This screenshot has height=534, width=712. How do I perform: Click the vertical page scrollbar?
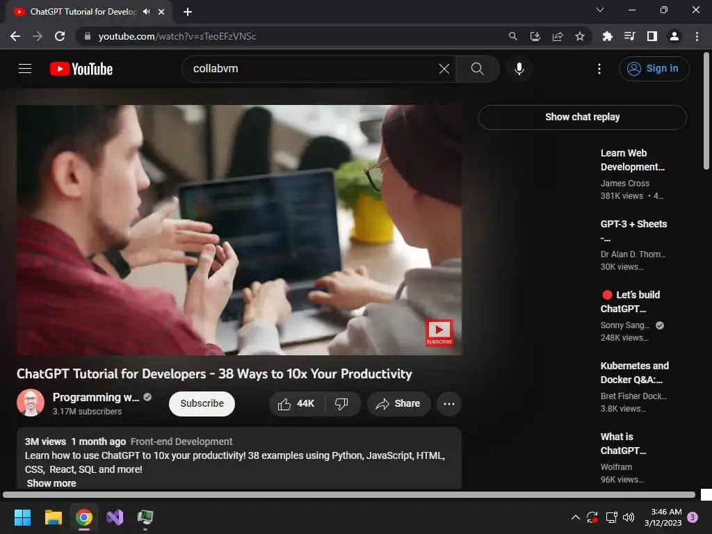coord(706,111)
